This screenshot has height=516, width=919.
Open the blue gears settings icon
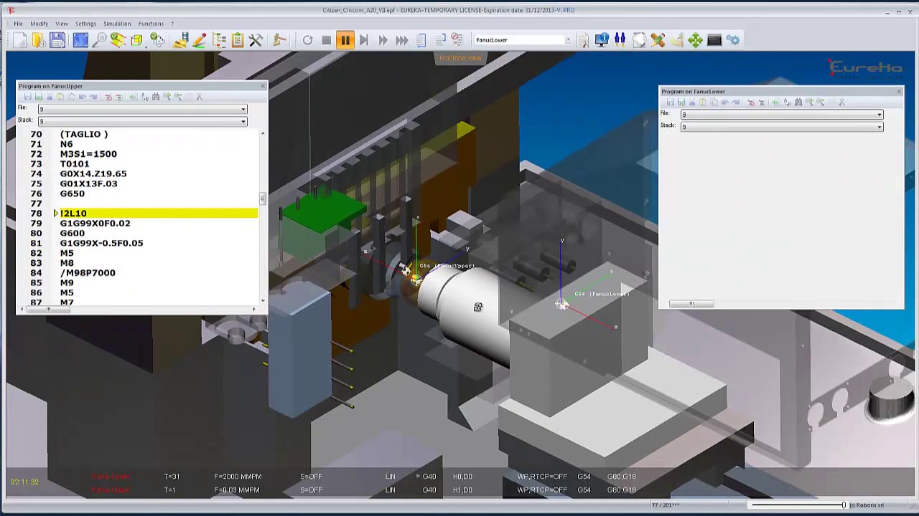733,40
